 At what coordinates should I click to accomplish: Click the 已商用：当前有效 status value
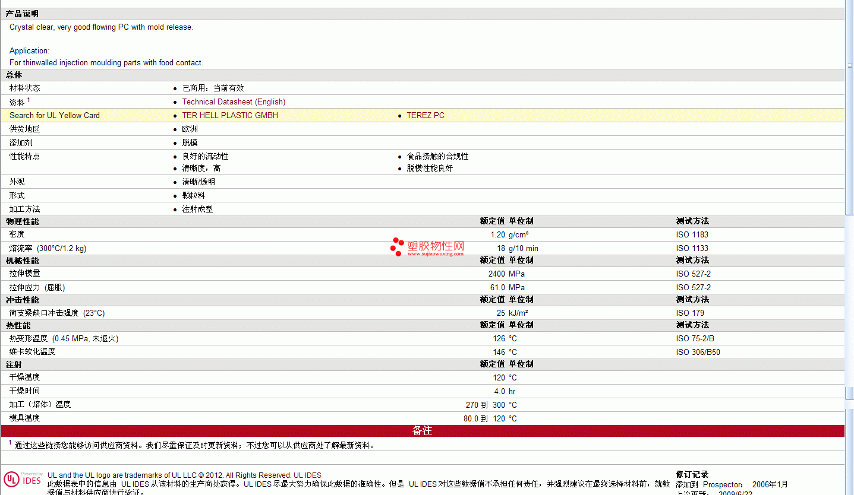coord(213,88)
